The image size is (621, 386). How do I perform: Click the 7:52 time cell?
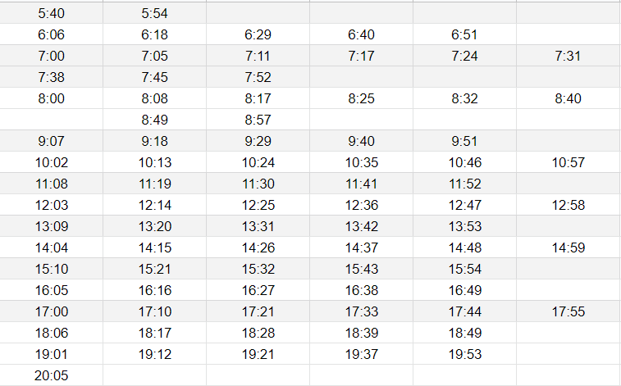click(x=258, y=77)
